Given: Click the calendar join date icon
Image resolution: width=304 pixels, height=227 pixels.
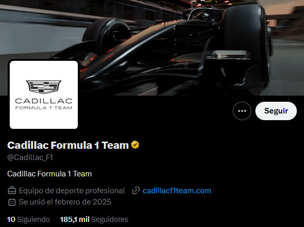Looking at the screenshot, I should (x=12, y=202).
